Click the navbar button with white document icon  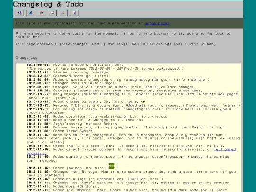coord(74,13)
